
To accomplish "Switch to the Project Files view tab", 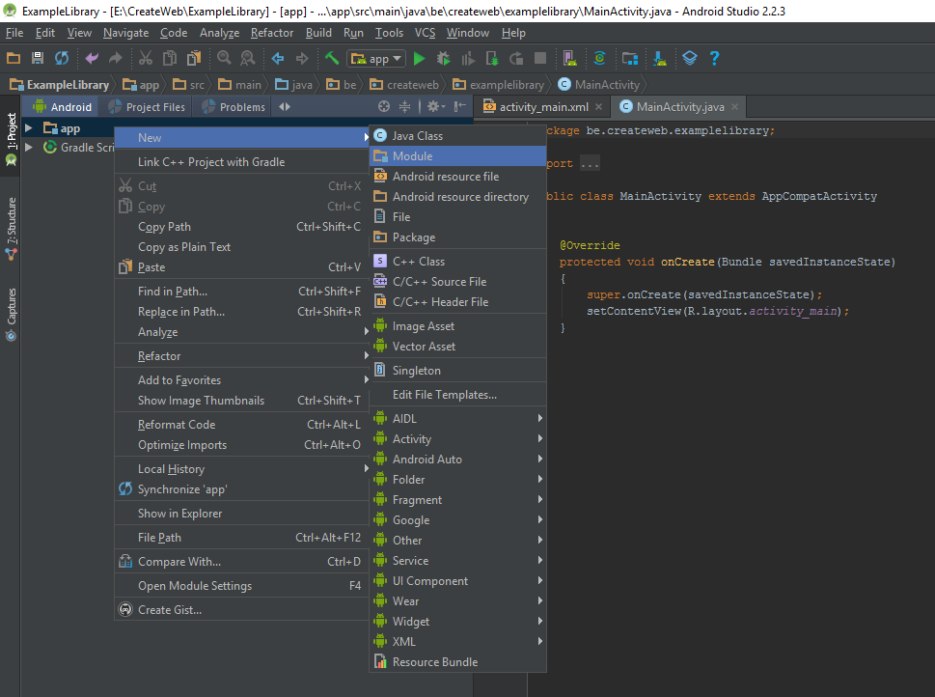I will pyautogui.click(x=154, y=107).
